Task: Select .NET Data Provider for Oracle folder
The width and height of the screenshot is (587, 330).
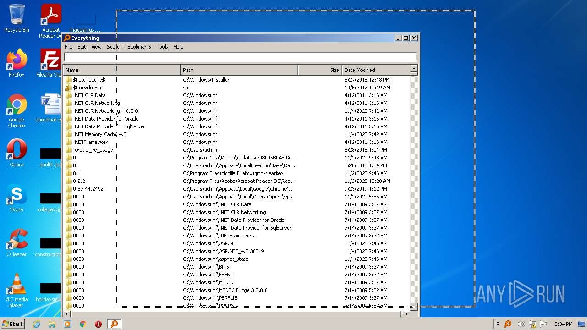Action: (x=237, y=119)
